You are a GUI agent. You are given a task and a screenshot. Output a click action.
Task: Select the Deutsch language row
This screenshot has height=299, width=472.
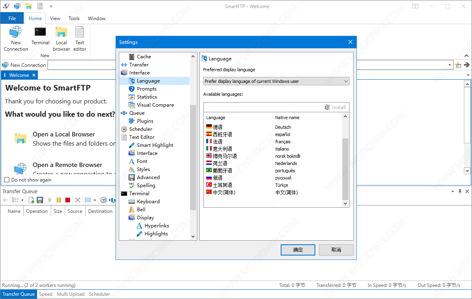tap(273, 127)
